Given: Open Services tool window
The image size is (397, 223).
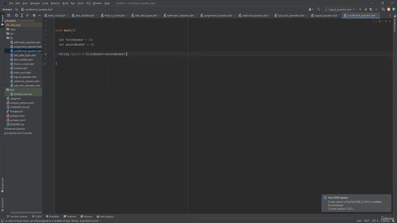Looking at the screenshot, I should point(86,216).
